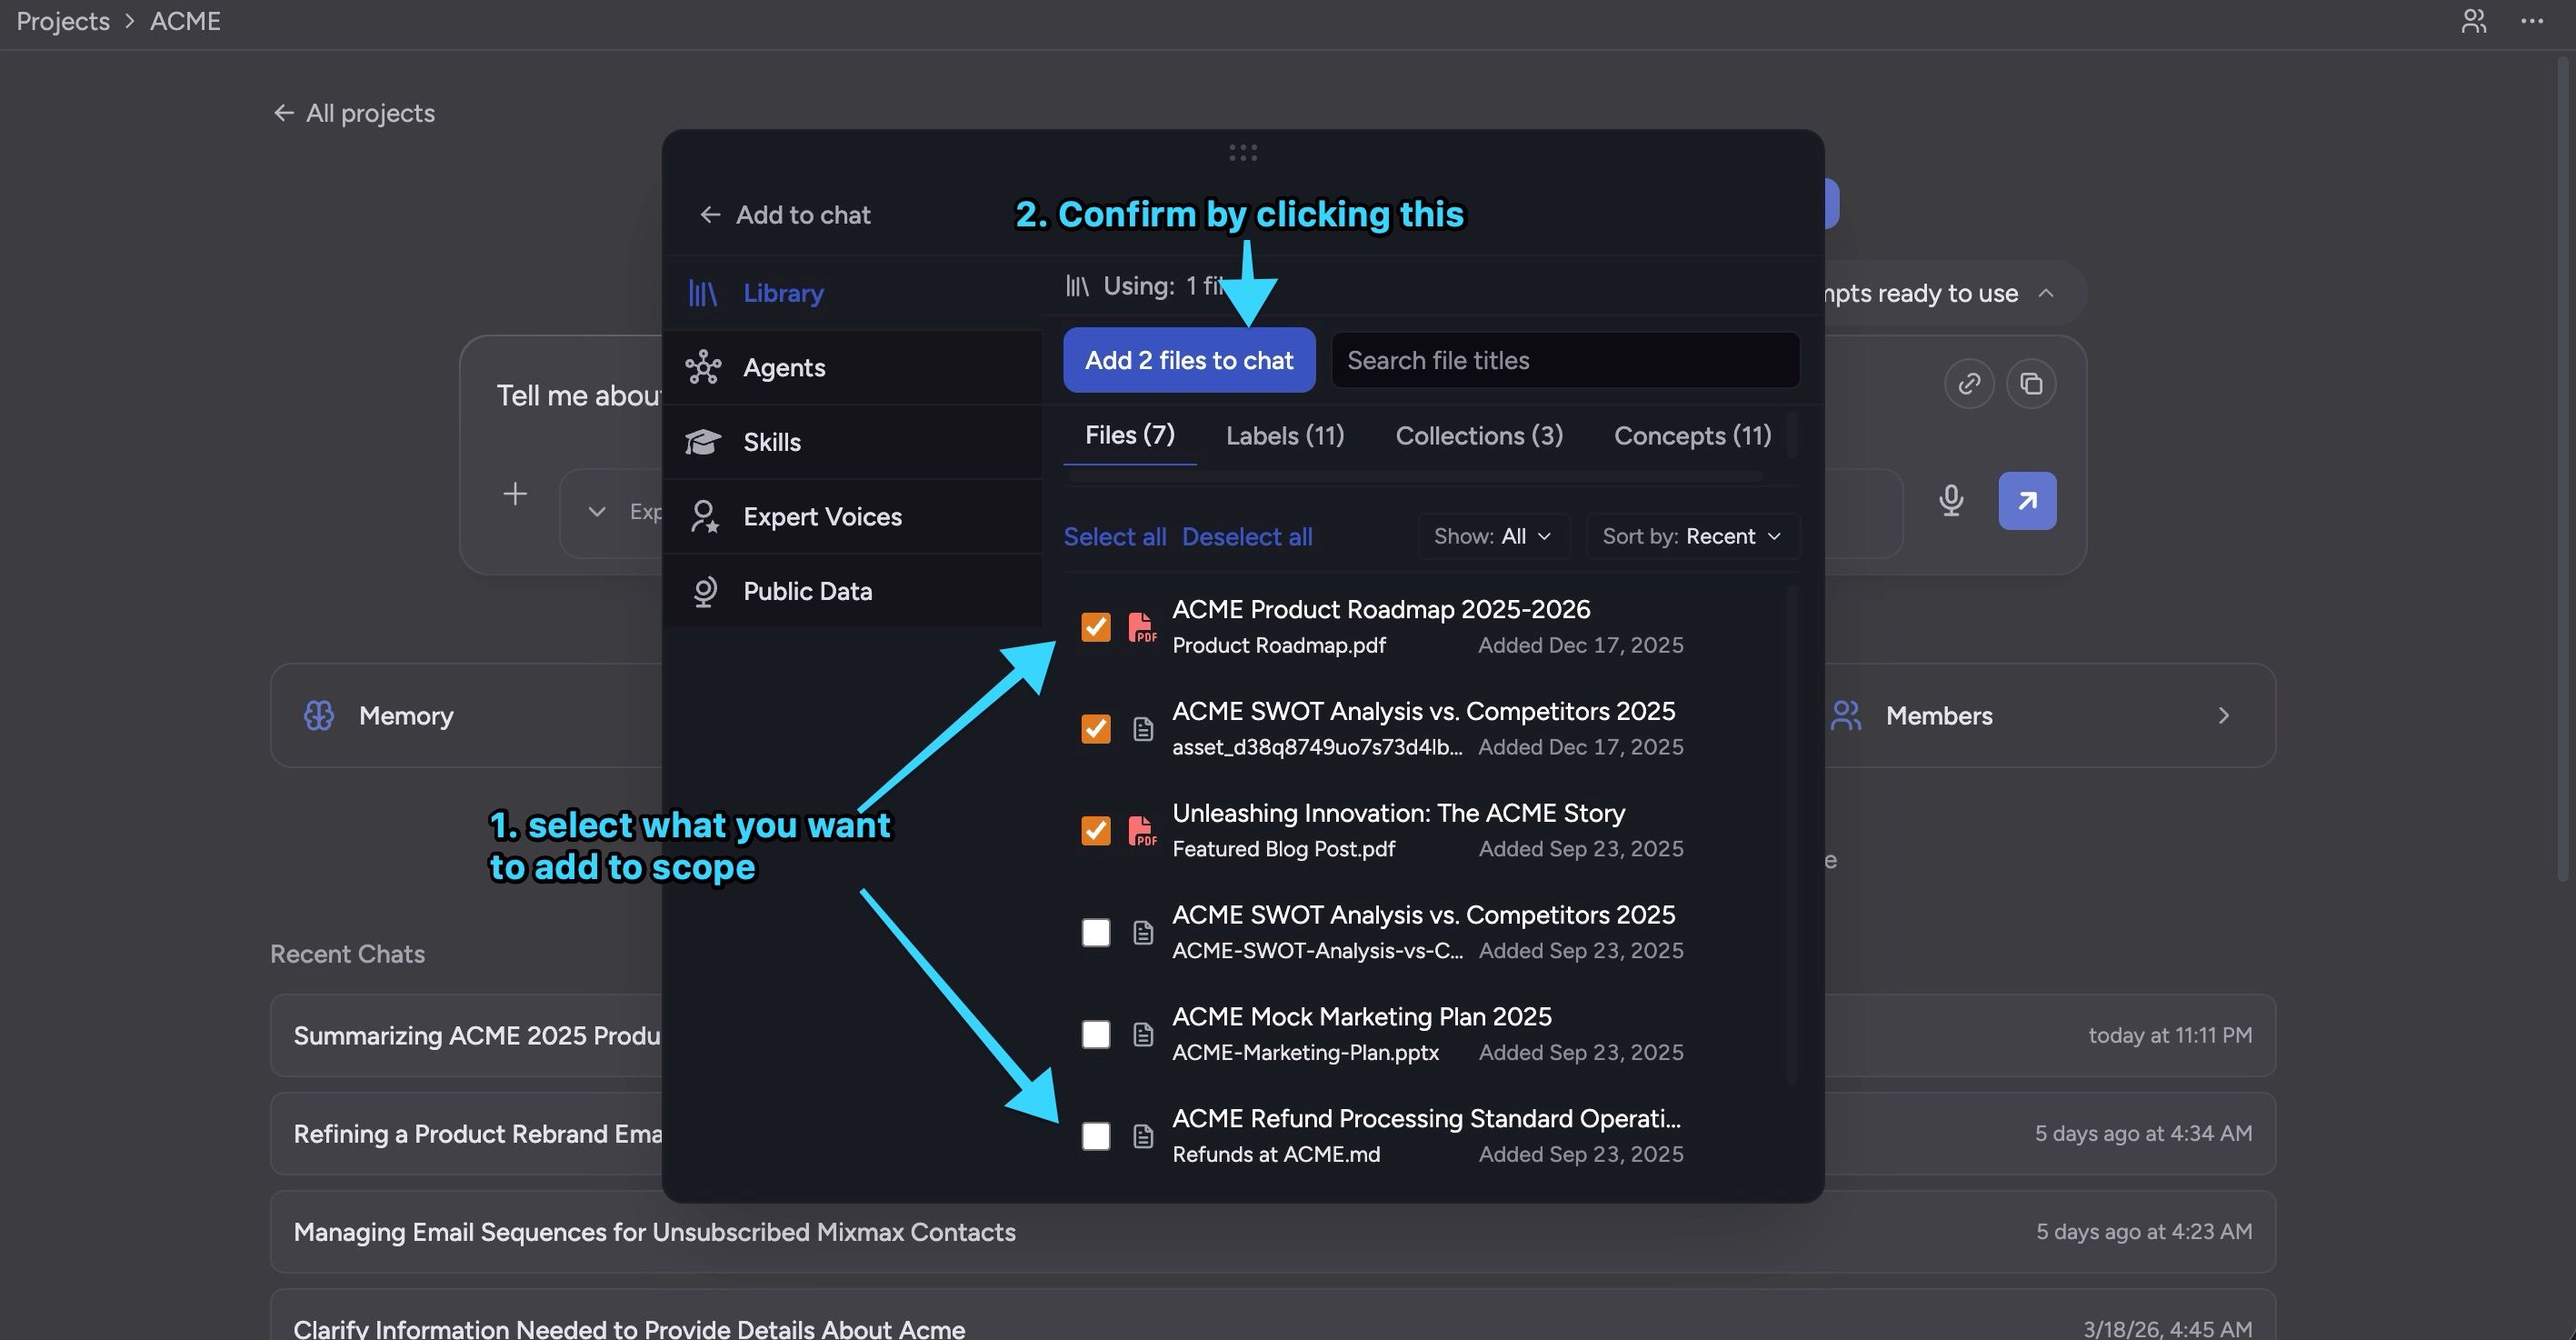
Task: Start voice input with microphone icon
Action: point(1951,500)
